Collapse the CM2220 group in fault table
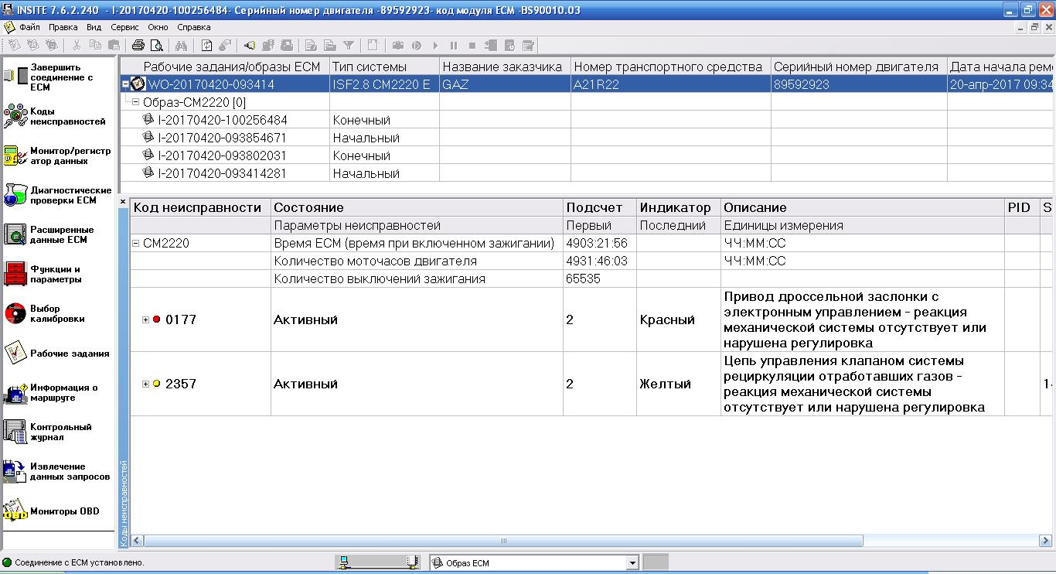This screenshot has height=574, width=1056. [136, 243]
